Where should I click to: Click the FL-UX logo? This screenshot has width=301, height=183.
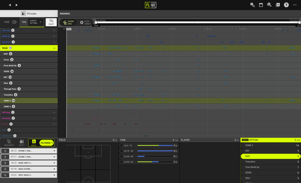click(x=150, y=5)
